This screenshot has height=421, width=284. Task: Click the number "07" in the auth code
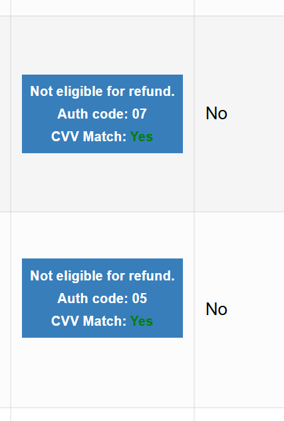[x=140, y=114]
